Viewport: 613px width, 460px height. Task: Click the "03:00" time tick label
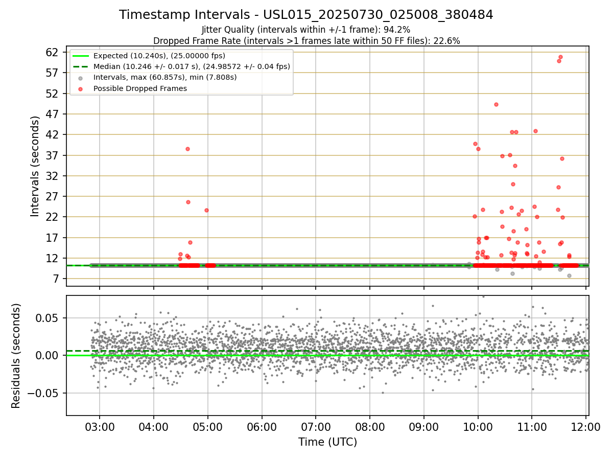tap(100, 427)
